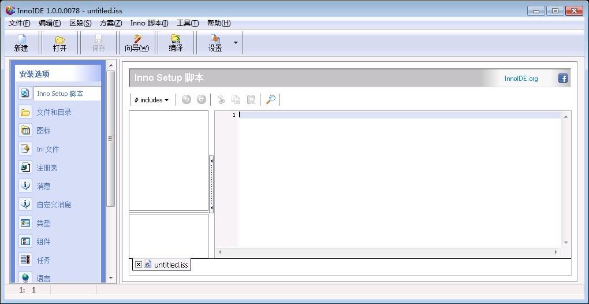Open Settings (设置) from the toolbar
This screenshot has height=304, width=589.
pos(215,43)
